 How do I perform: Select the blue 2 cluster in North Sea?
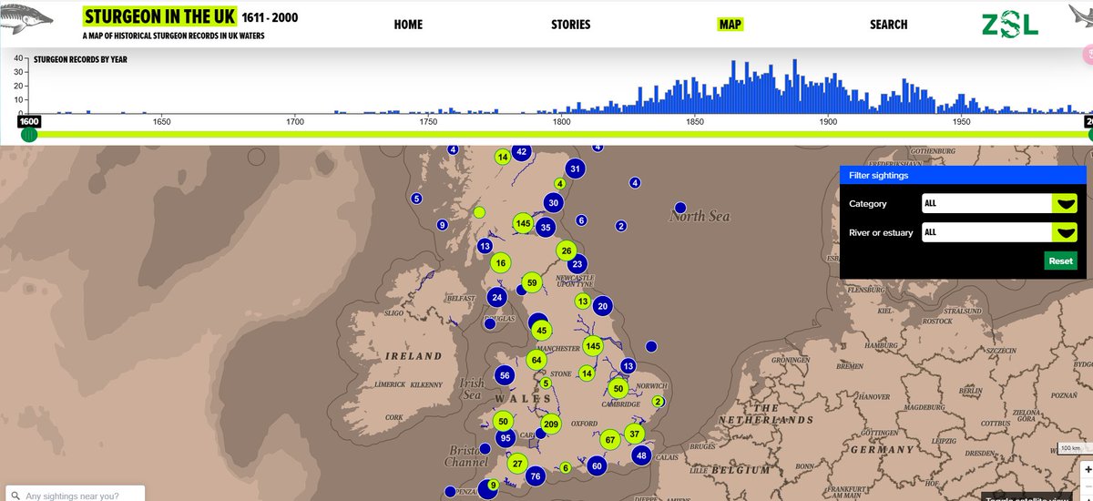pos(621,226)
